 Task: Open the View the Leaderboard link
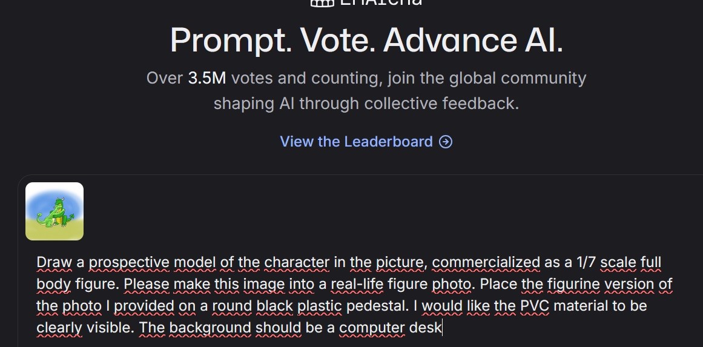coord(356,142)
